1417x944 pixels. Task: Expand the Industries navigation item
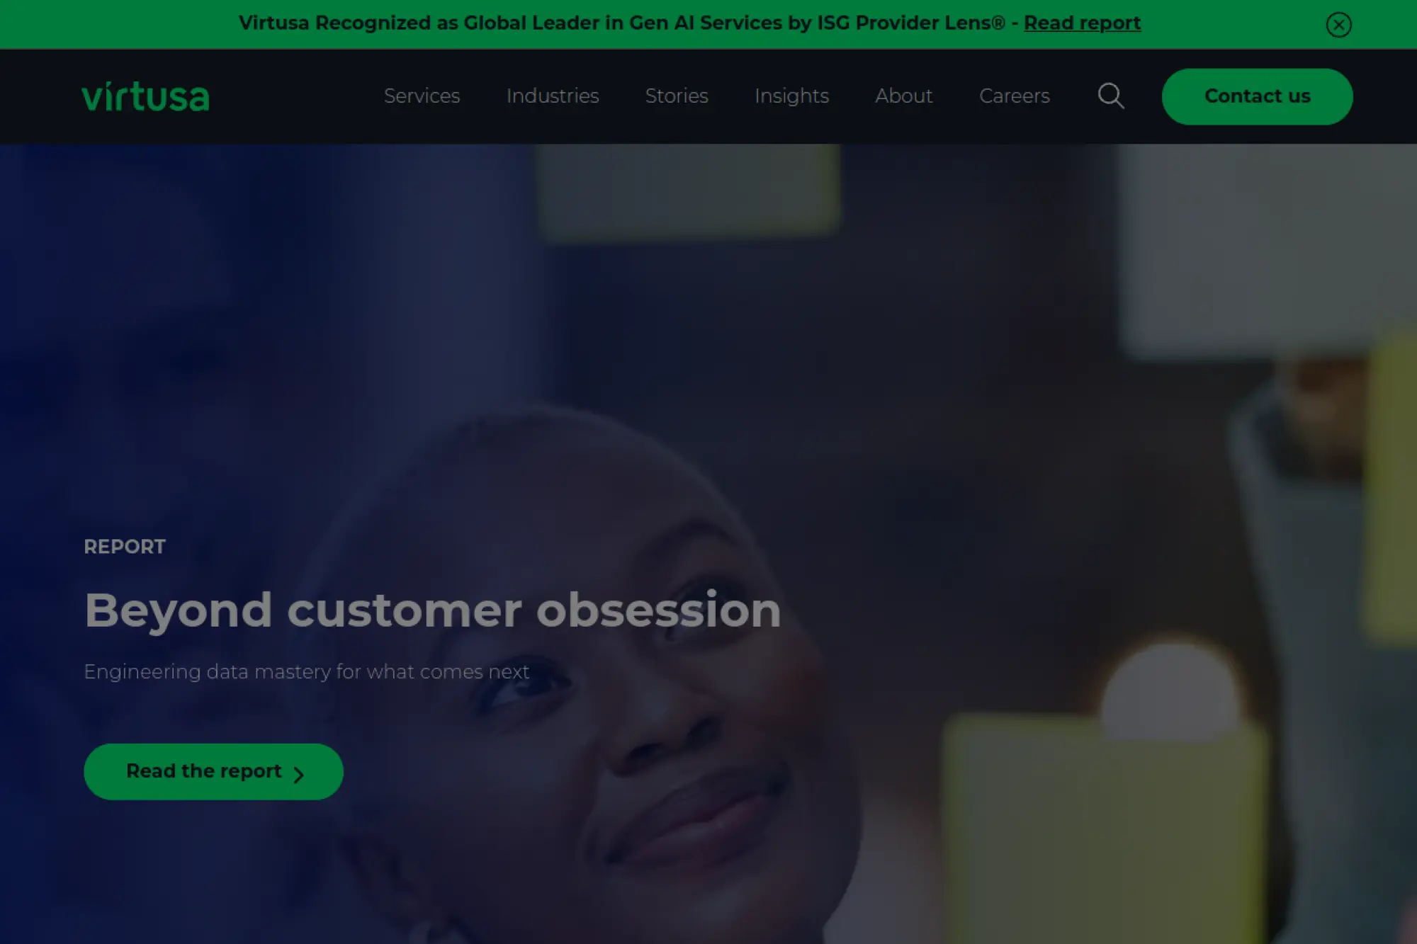pyautogui.click(x=553, y=96)
